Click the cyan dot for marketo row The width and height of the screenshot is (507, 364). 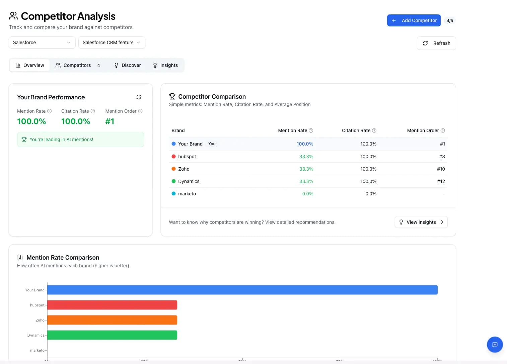click(x=173, y=193)
